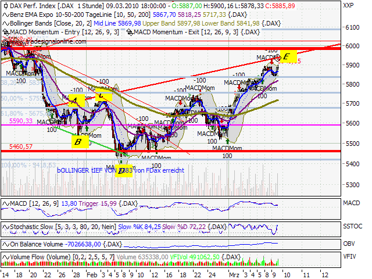This screenshot has height=279, width=372.
Task: Click the line icon beside On Balance Volume
Action: click(6, 244)
